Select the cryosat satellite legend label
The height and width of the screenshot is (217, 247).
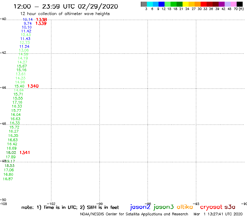tap(211, 207)
